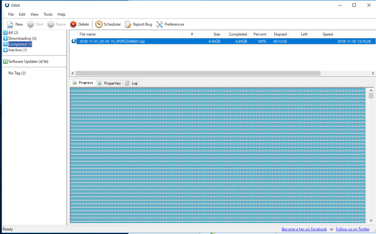Click the green Software Updater icon
Viewport: 376px width, 234px height.
pyautogui.click(x=5, y=62)
